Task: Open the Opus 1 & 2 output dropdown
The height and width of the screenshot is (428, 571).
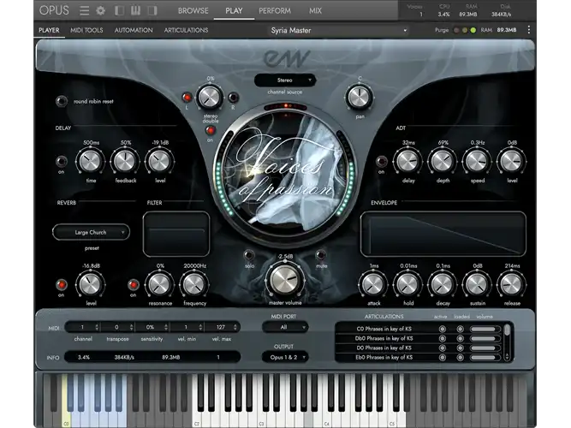Action: [x=285, y=357]
